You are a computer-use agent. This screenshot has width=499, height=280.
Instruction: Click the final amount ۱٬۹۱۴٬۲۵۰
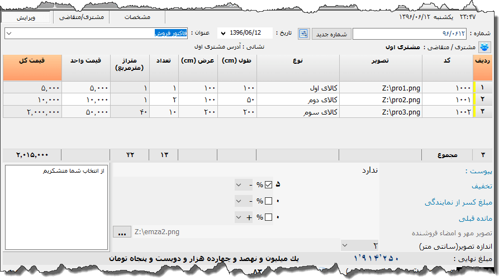coord(377,258)
